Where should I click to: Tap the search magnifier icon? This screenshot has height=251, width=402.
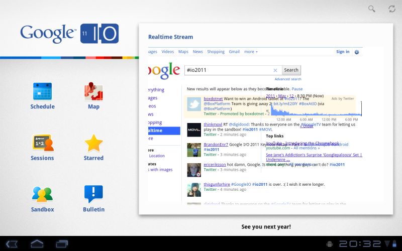[x=371, y=9]
